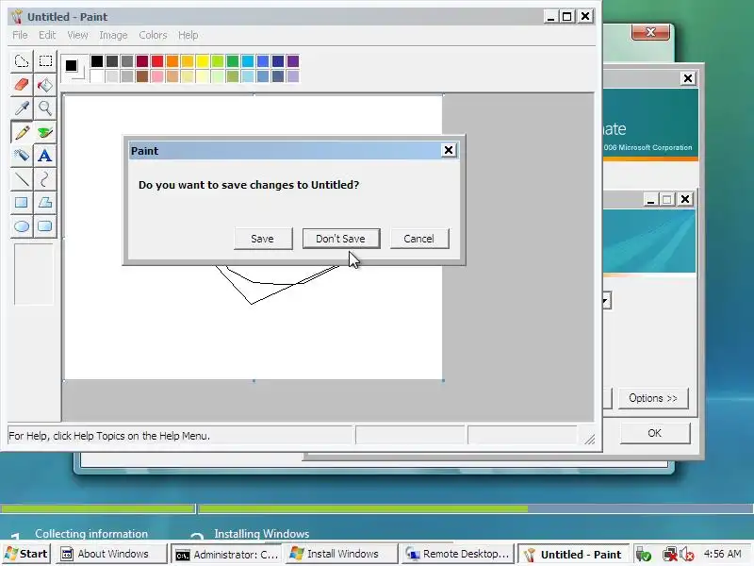Open the Edit menu
This screenshot has height=566, width=754.
[x=47, y=35]
